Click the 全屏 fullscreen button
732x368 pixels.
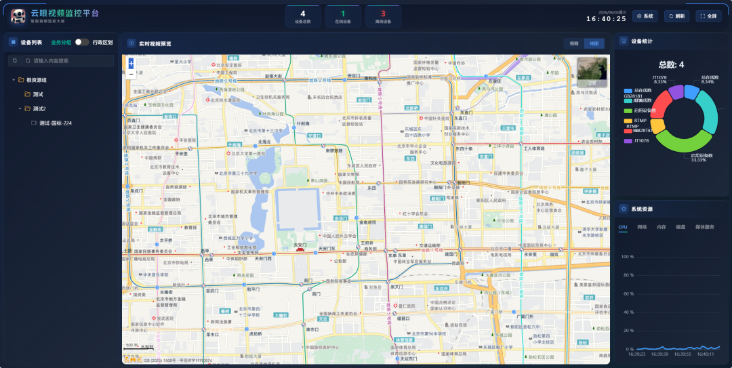[x=708, y=16]
